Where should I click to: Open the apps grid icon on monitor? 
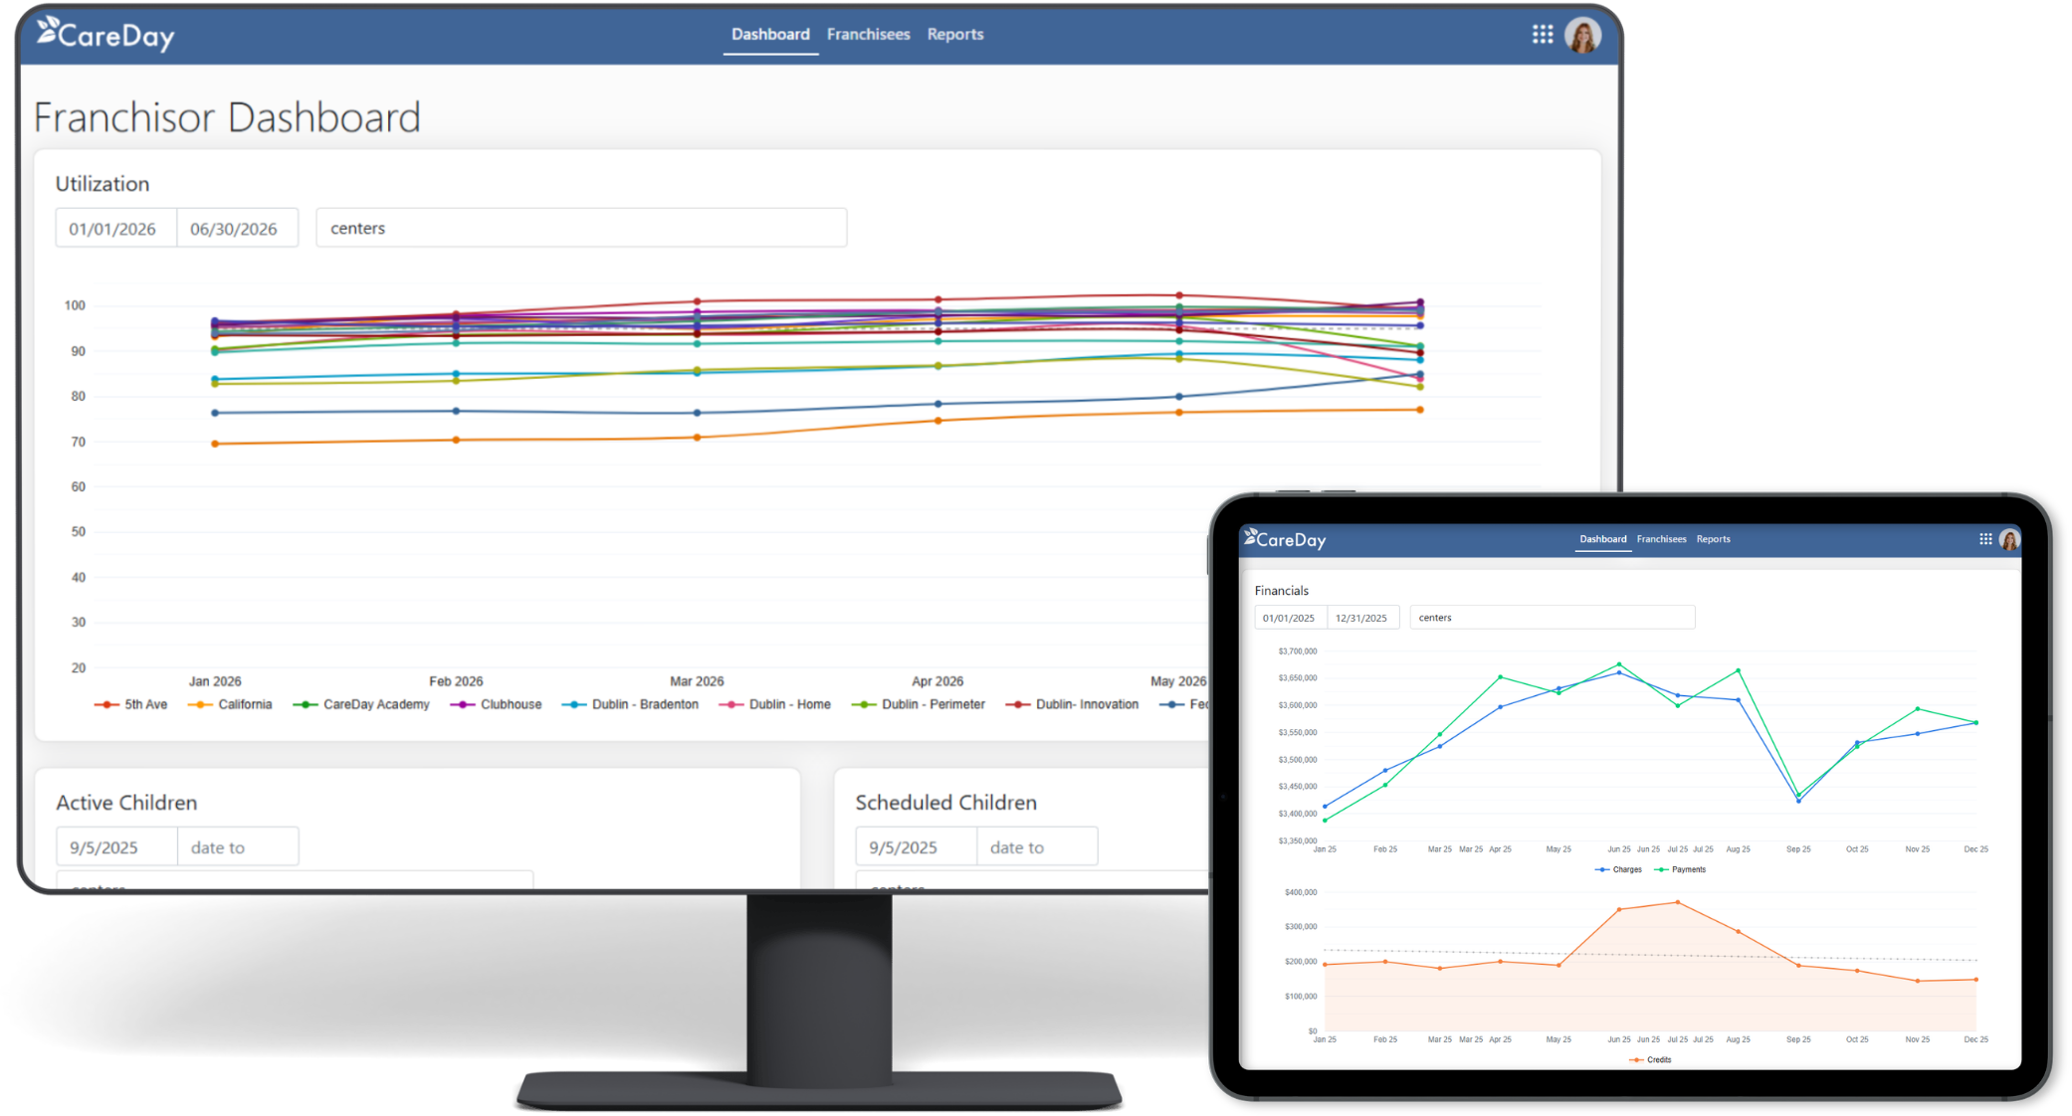1542,35
